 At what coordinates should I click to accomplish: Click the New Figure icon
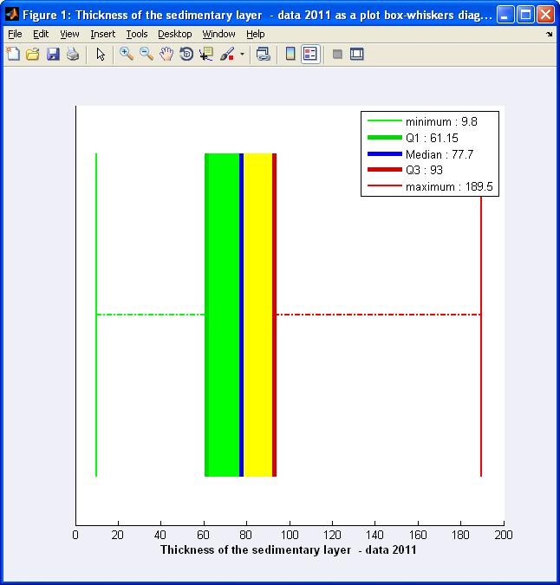pos(12,54)
